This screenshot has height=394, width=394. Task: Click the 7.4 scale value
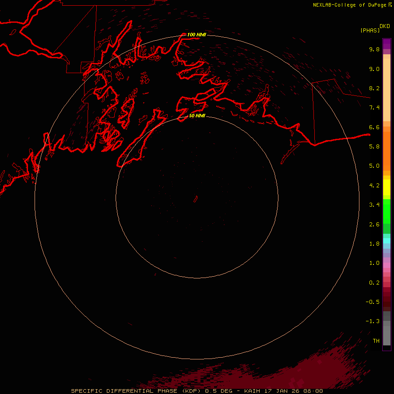coord(374,108)
